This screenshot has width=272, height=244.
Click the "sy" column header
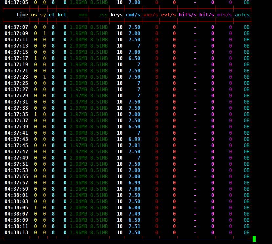click(x=43, y=15)
